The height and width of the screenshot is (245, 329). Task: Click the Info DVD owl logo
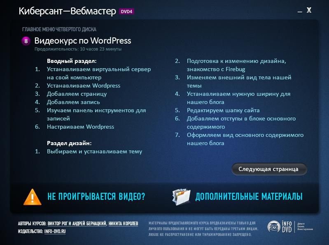coord(274,227)
